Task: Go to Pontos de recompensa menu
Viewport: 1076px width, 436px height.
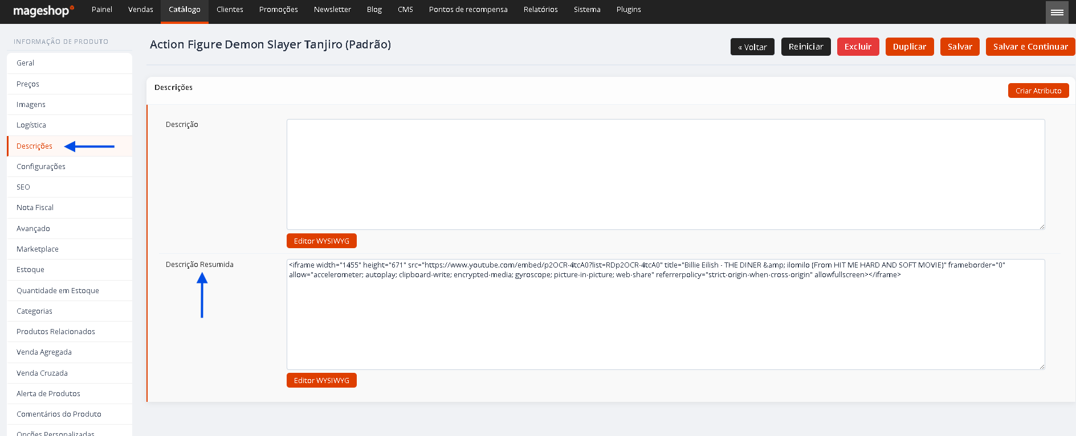Action: click(x=468, y=10)
